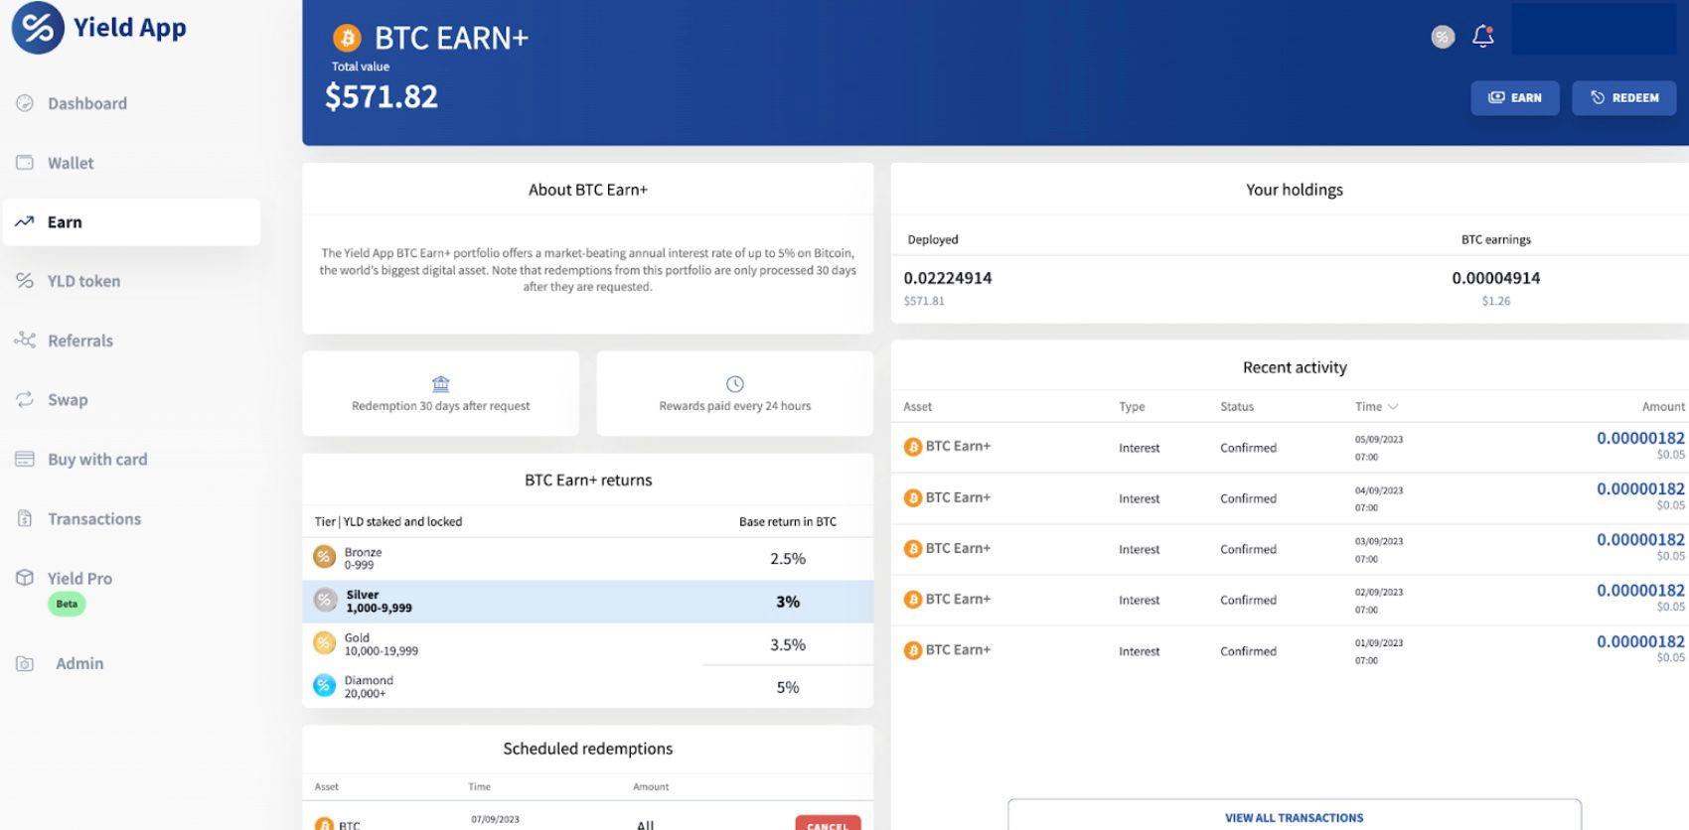Open Buy with card page

click(97, 460)
